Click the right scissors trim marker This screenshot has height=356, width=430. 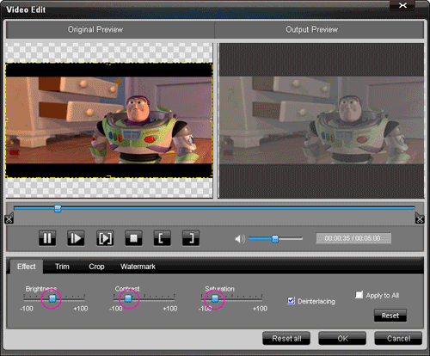(420, 218)
